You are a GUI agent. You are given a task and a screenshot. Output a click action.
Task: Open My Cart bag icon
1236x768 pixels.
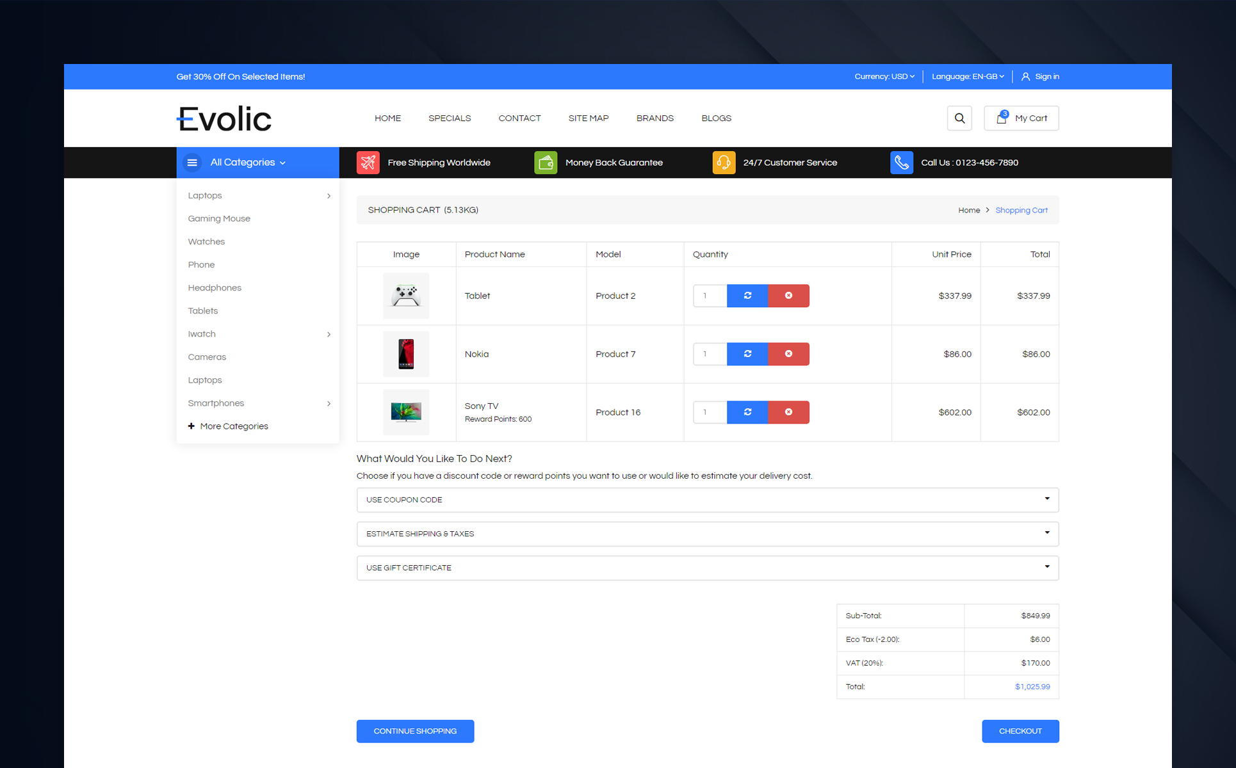click(1002, 117)
